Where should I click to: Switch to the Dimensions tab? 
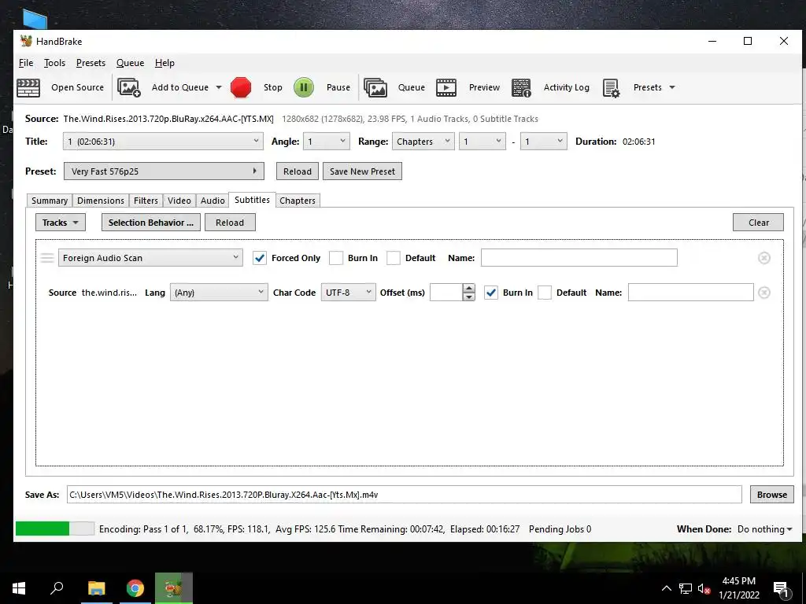coord(100,201)
